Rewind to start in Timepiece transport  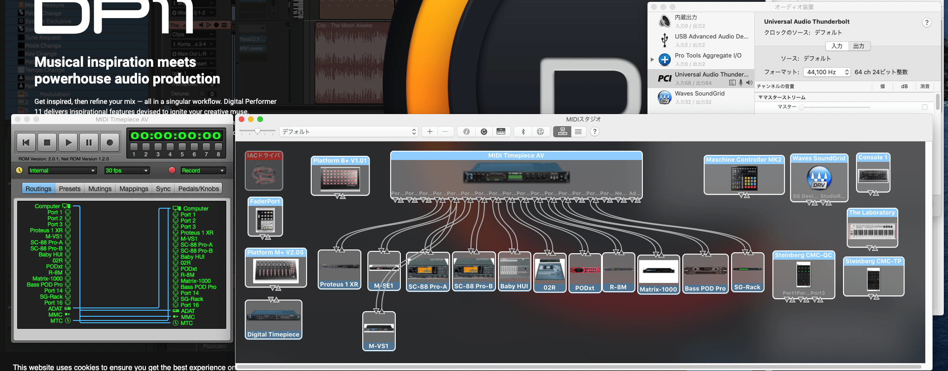pyautogui.click(x=26, y=142)
